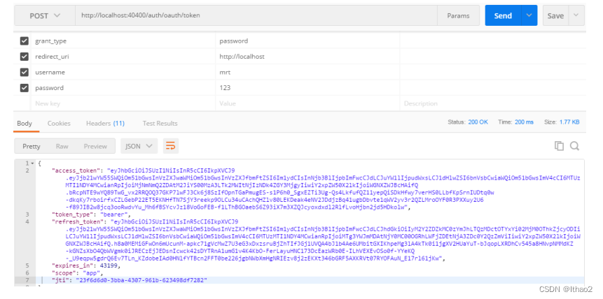The image size is (603, 299).
Task: Toggle line wrap icon
Action: click(x=170, y=146)
